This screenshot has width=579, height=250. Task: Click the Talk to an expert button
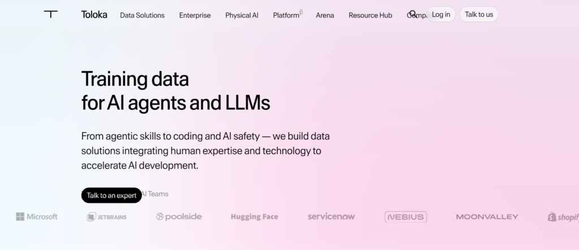click(x=111, y=195)
